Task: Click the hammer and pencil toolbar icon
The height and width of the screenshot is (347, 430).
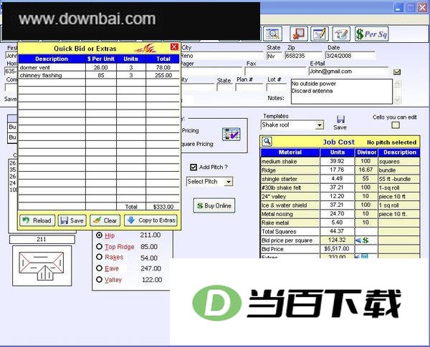Action: (x=341, y=34)
